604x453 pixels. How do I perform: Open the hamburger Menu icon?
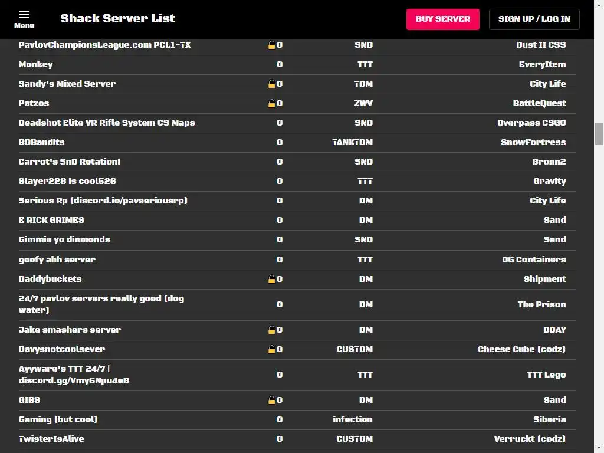point(24,19)
